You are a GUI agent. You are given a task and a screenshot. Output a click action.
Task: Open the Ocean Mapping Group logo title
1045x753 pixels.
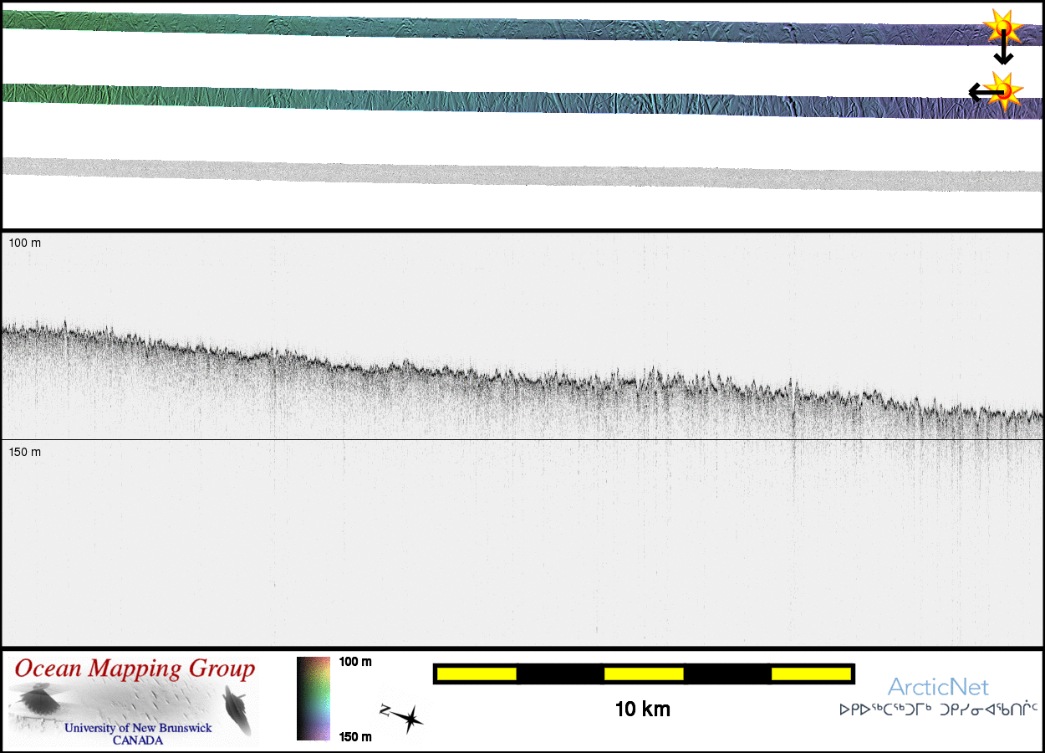pos(135,669)
